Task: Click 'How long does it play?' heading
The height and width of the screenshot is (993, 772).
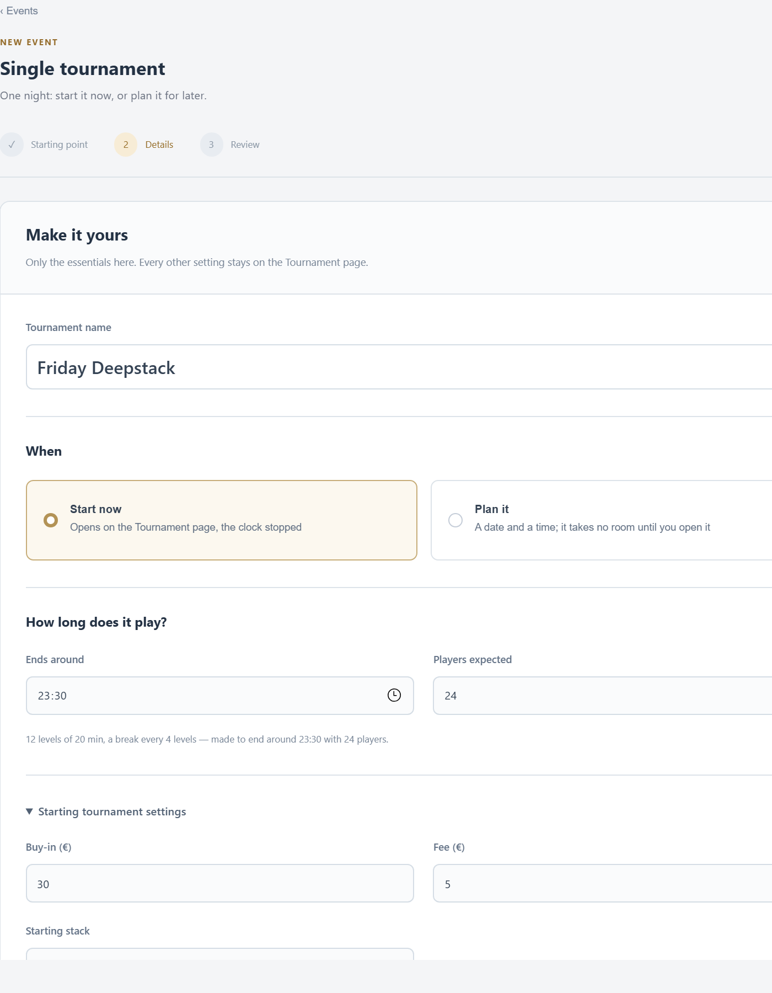Action: coord(96,622)
